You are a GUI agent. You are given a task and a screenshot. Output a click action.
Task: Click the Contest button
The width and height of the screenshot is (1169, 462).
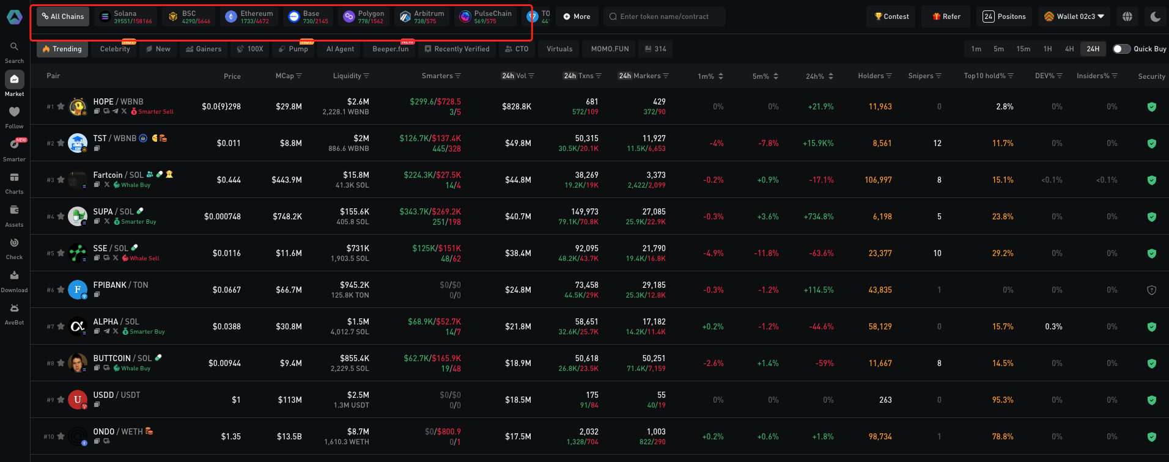(891, 16)
